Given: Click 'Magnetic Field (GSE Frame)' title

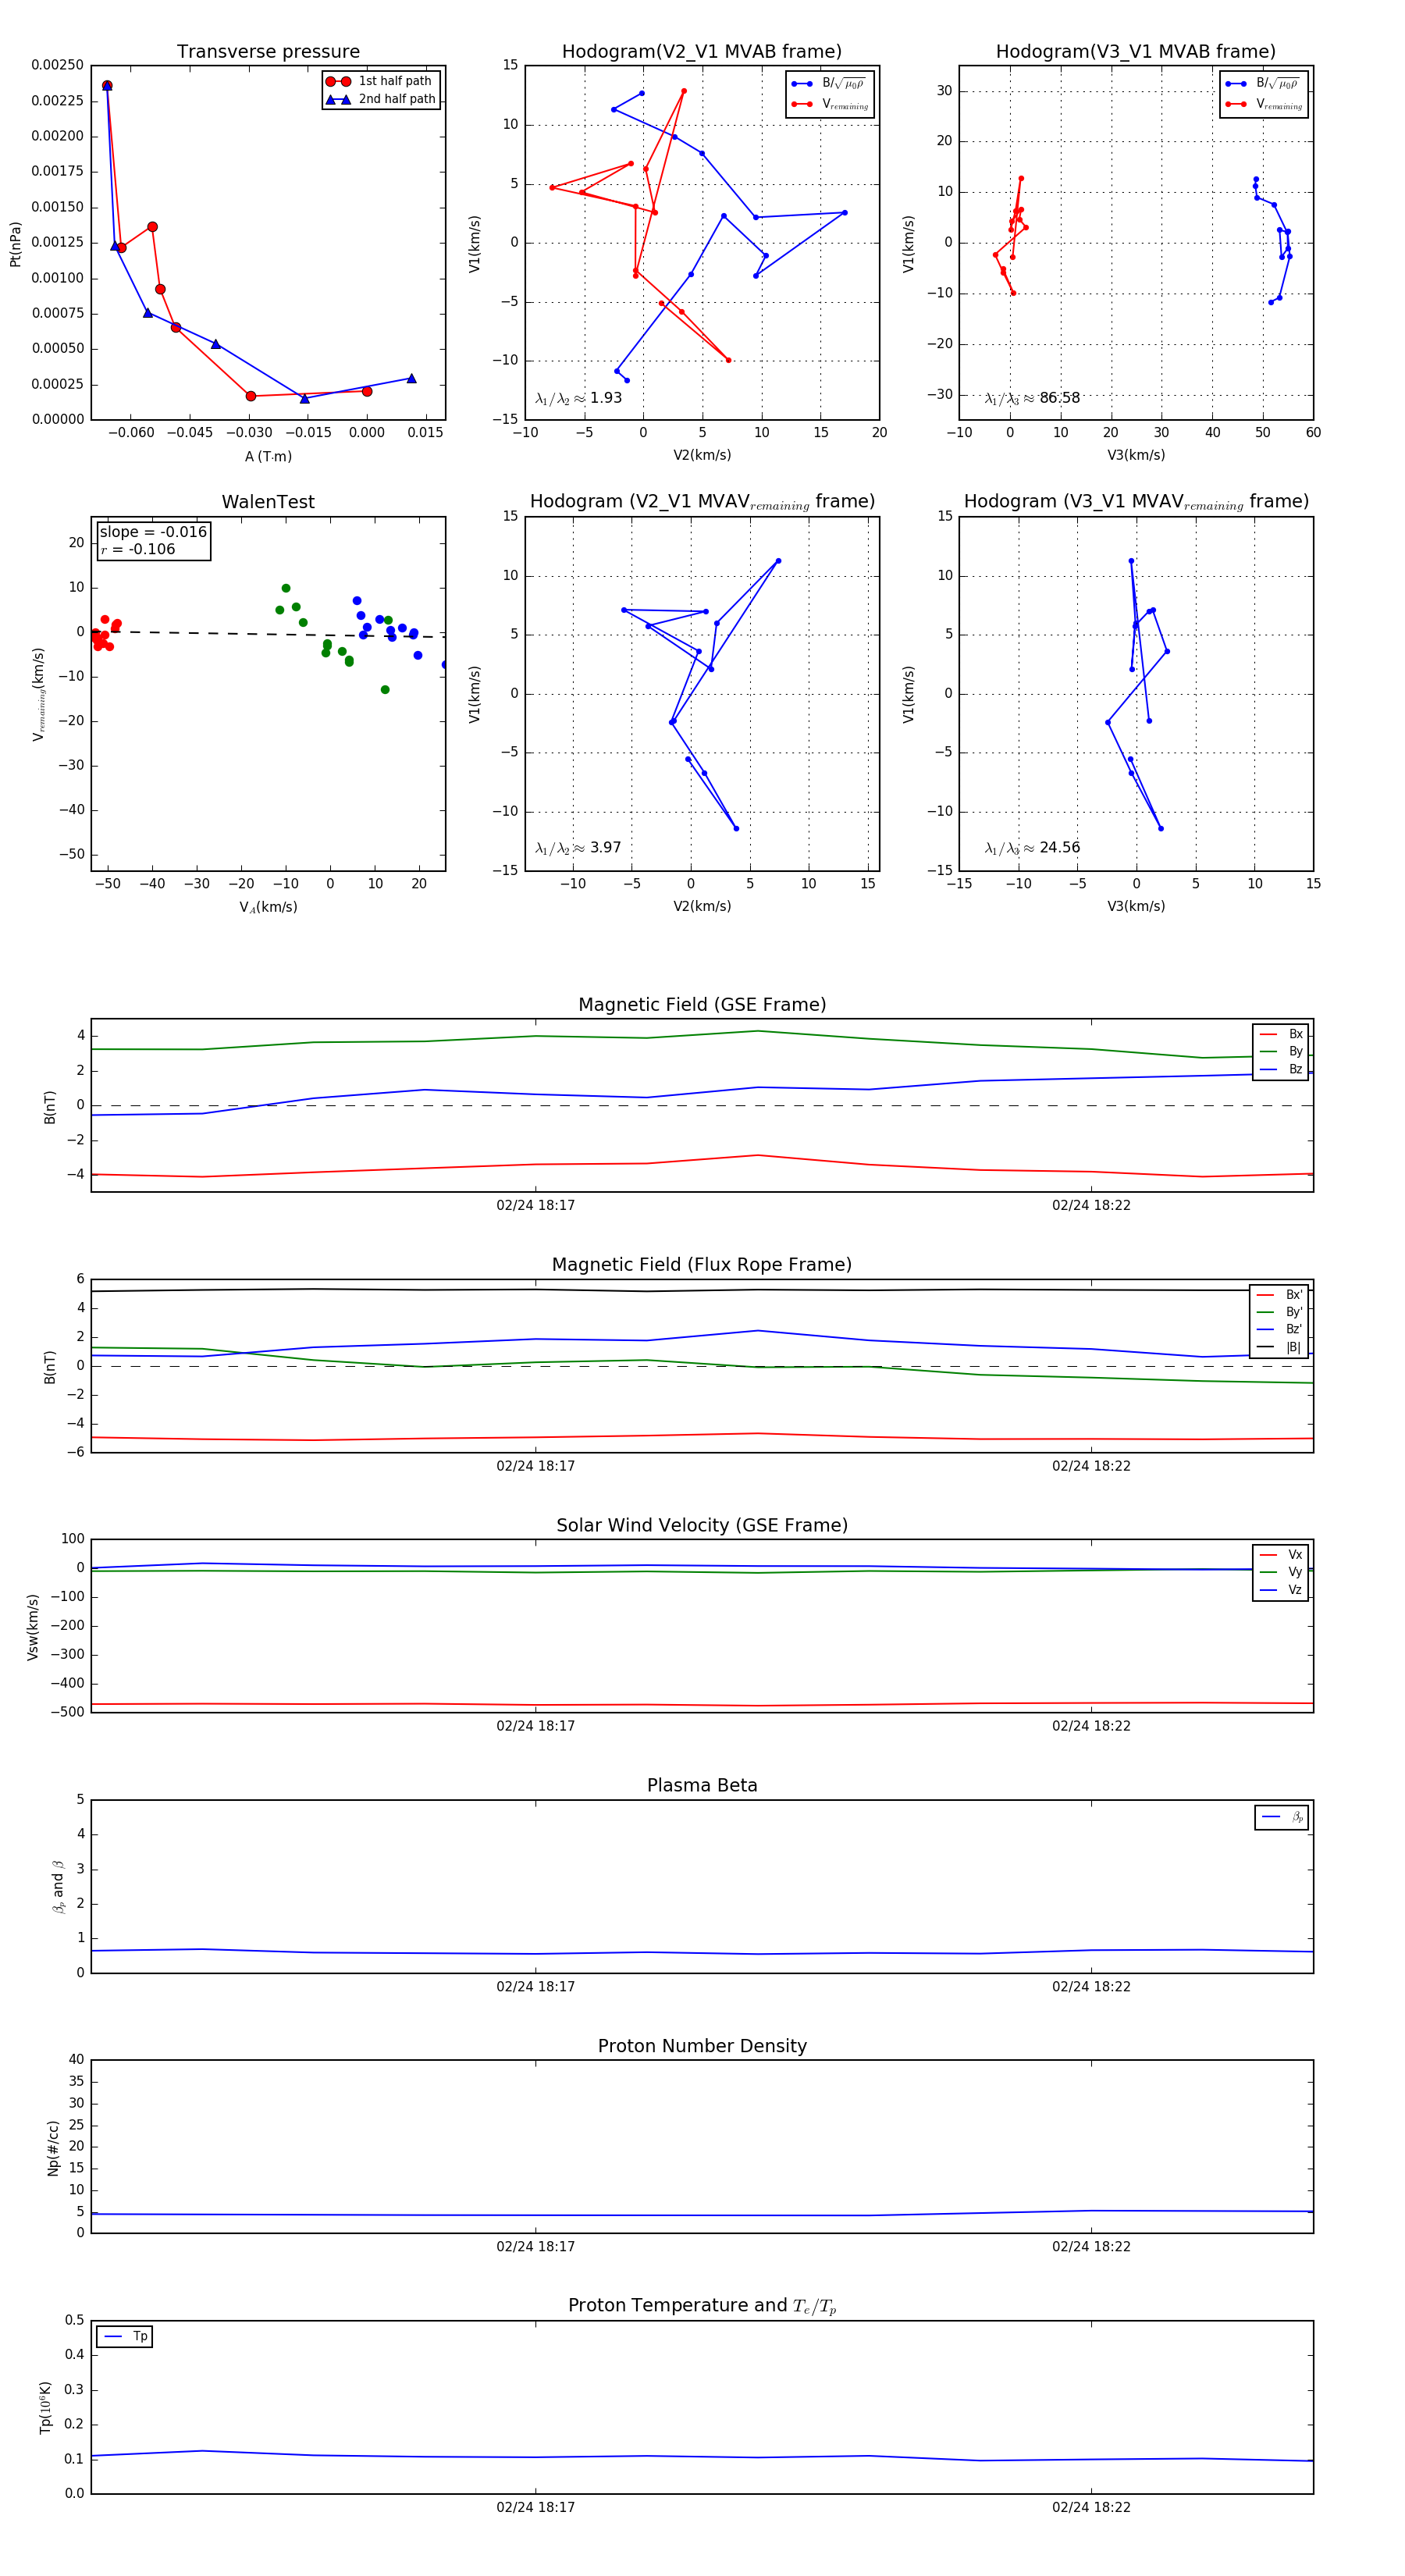Looking at the screenshot, I should [x=702, y=1005].
